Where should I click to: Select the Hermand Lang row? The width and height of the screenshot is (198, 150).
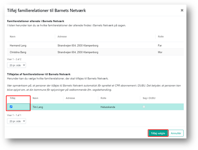point(19,46)
